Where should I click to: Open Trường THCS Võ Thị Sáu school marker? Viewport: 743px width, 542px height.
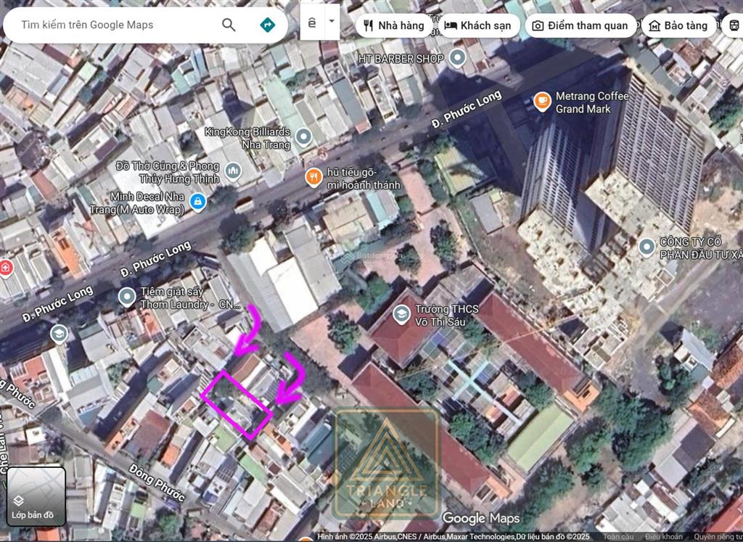pyautogui.click(x=401, y=314)
